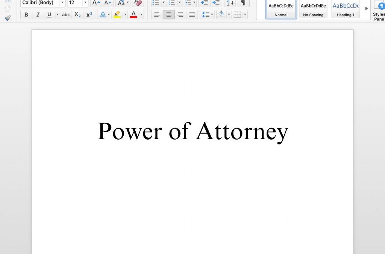Open borders dropdown arrow
This screenshot has height=254, width=385.
point(245,15)
